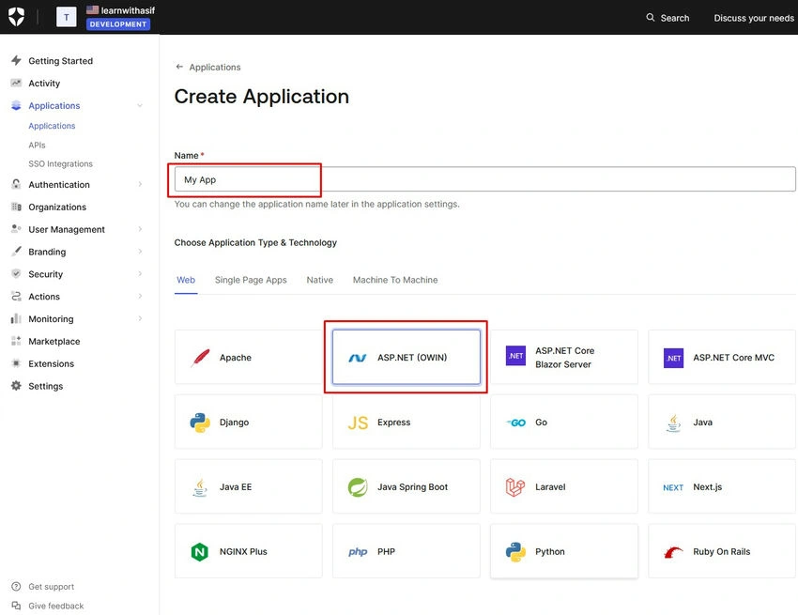The image size is (798, 615).
Task: Click the Express JS logo icon
Action: coord(358,423)
